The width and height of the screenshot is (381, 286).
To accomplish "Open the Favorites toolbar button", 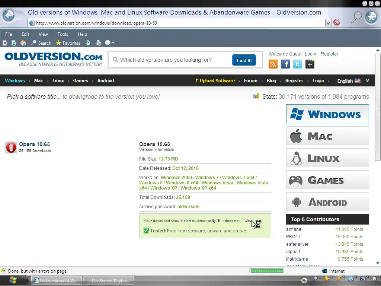I will [68, 43].
